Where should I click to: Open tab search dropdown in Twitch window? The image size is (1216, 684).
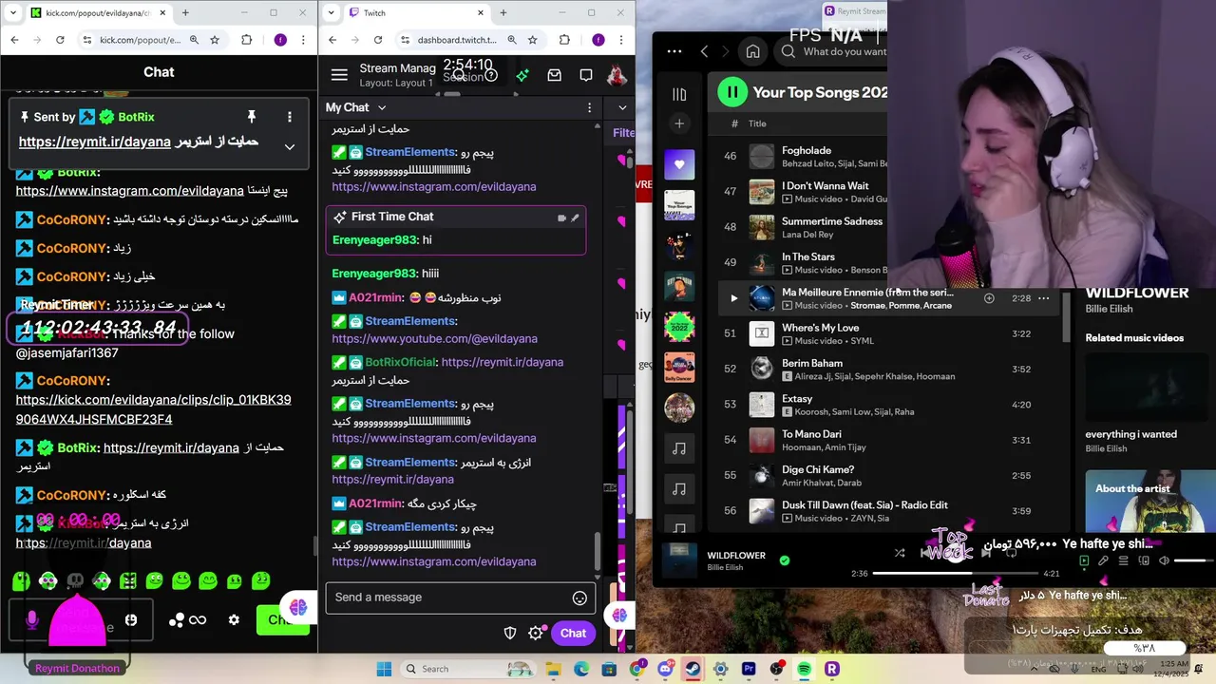pyautogui.click(x=332, y=13)
